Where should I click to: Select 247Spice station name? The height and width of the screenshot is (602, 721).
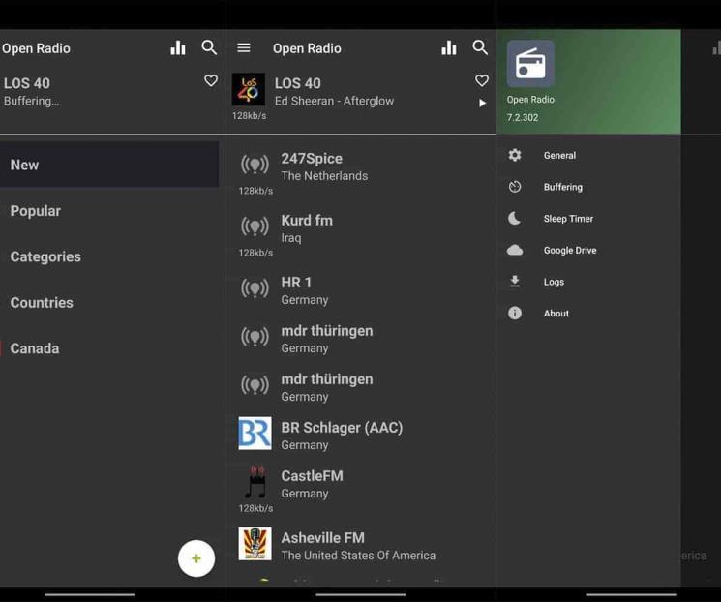312,158
